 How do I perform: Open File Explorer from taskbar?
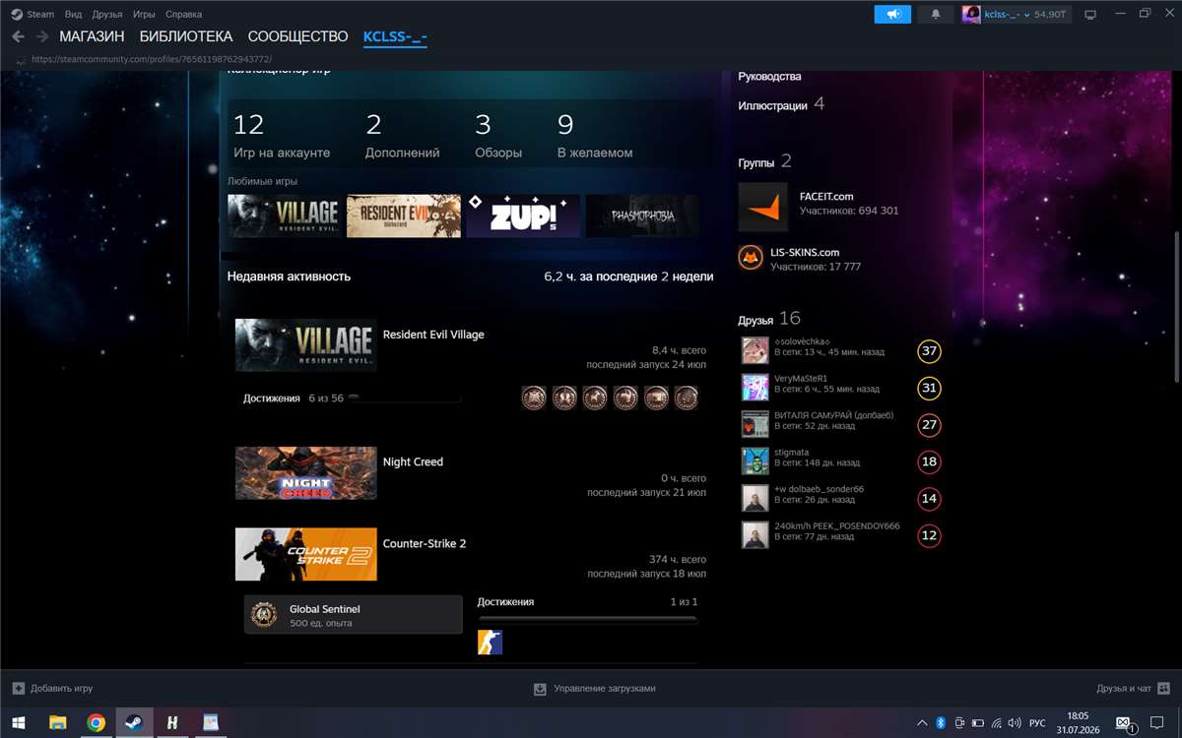click(57, 722)
